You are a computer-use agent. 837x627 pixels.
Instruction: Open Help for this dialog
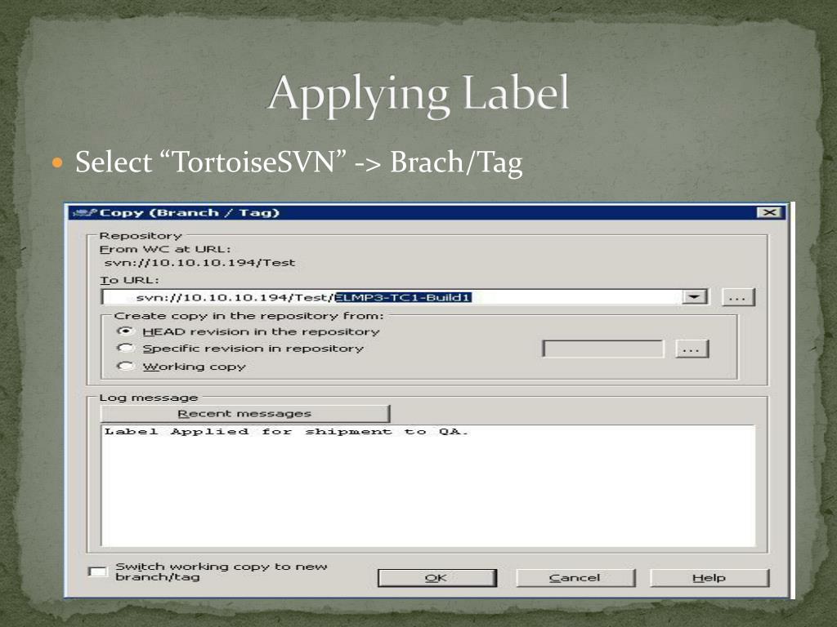pos(709,578)
